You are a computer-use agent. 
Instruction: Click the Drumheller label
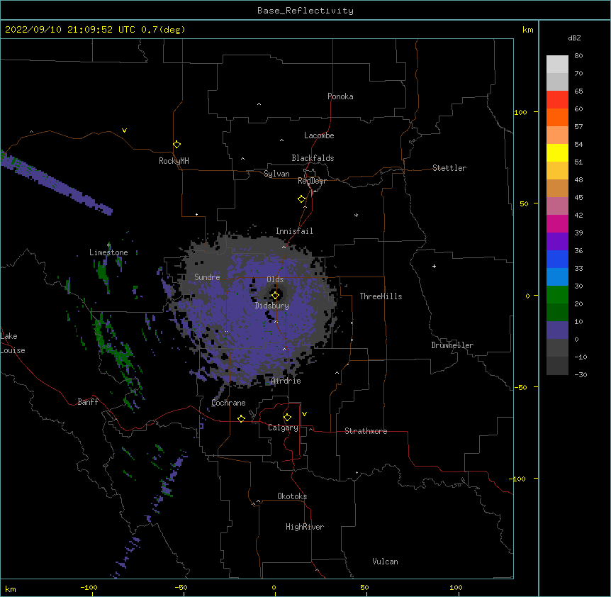click(452, 345)
